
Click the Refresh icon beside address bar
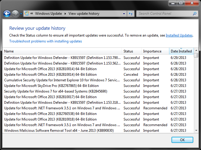(130, 14)
